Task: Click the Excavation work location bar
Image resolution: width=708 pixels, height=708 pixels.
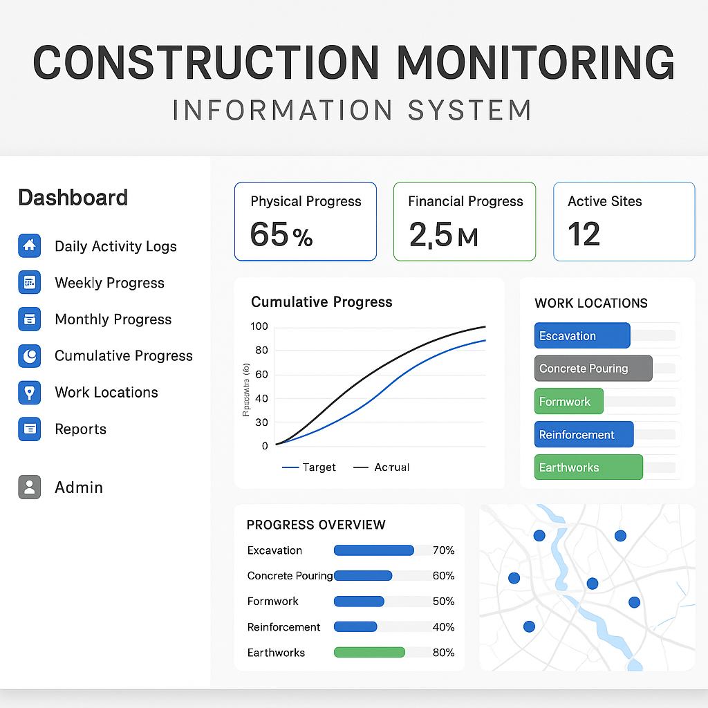Action: tap(582, 335)
